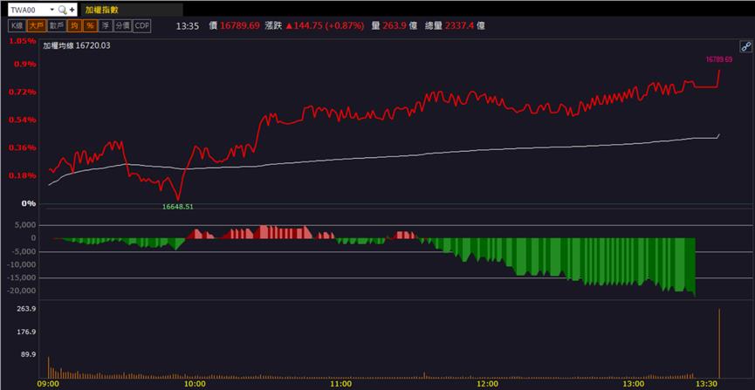Click the -20,000 axis label

coord(22,291)
